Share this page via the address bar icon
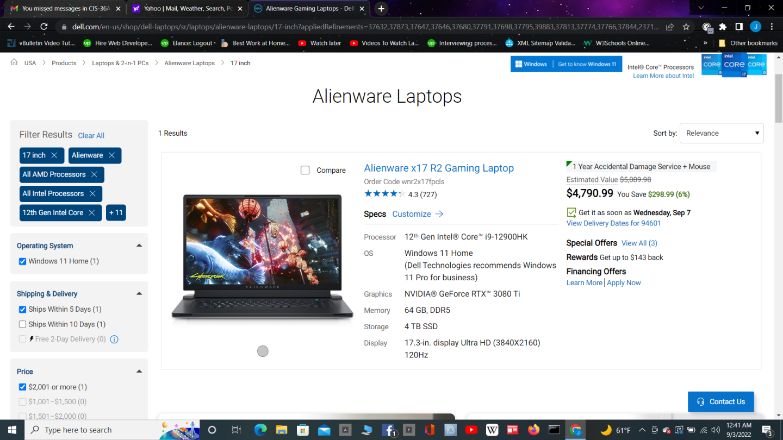The width and height of the screenshot is (783, 440). point(670,26)
